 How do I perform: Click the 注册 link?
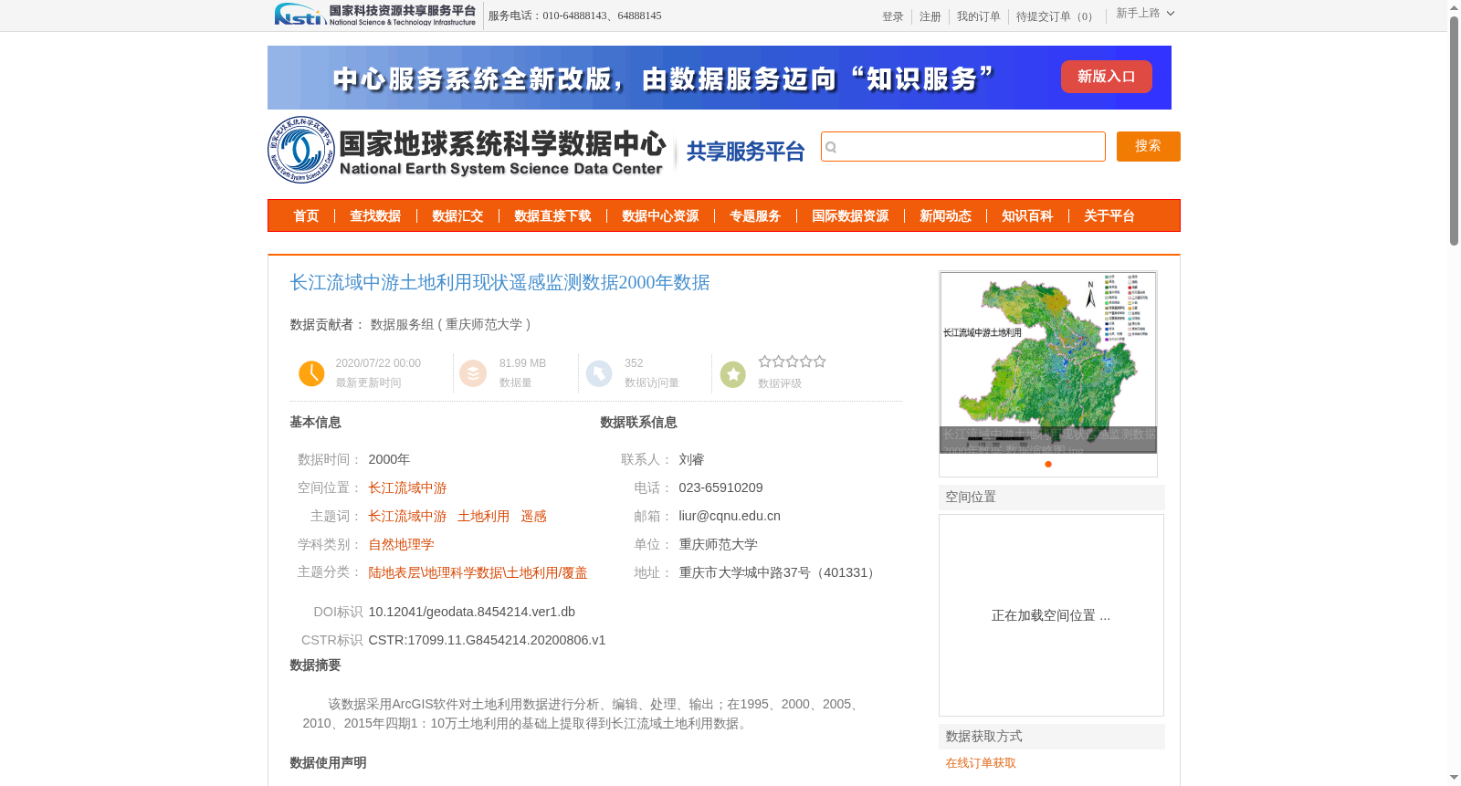click(x=930, y=16)
